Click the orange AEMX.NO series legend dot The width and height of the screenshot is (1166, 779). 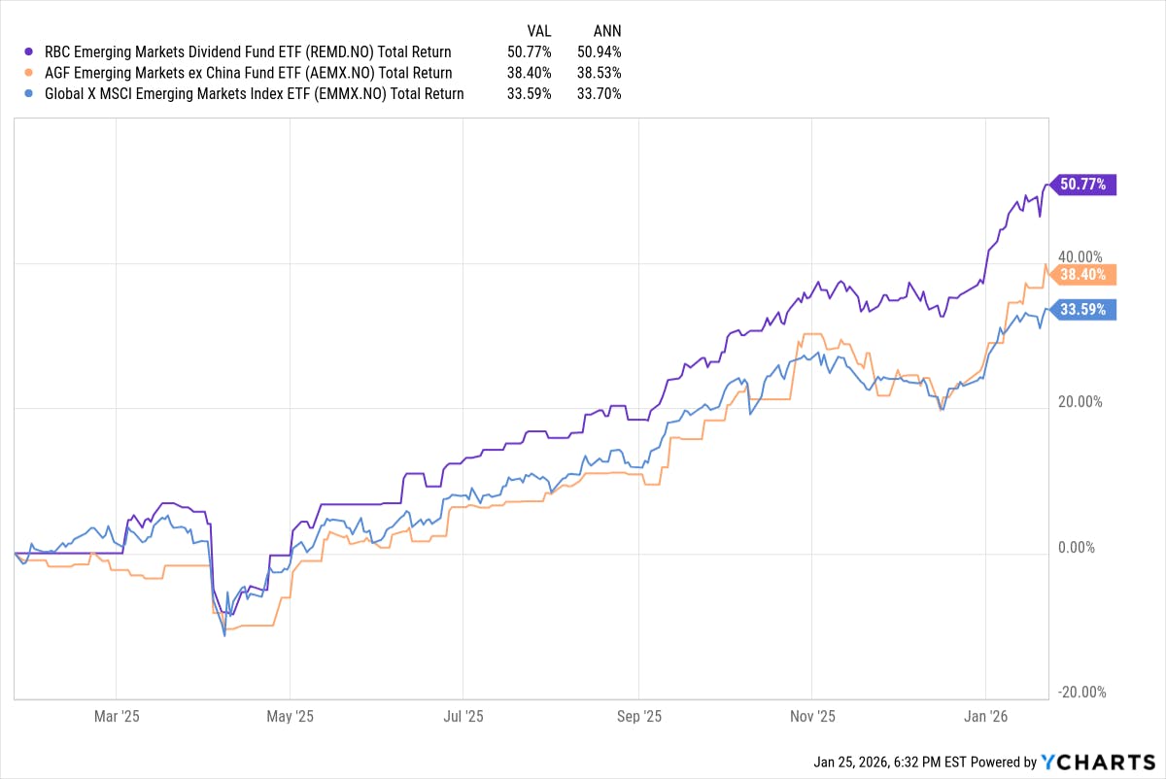(x=28, y=73)
